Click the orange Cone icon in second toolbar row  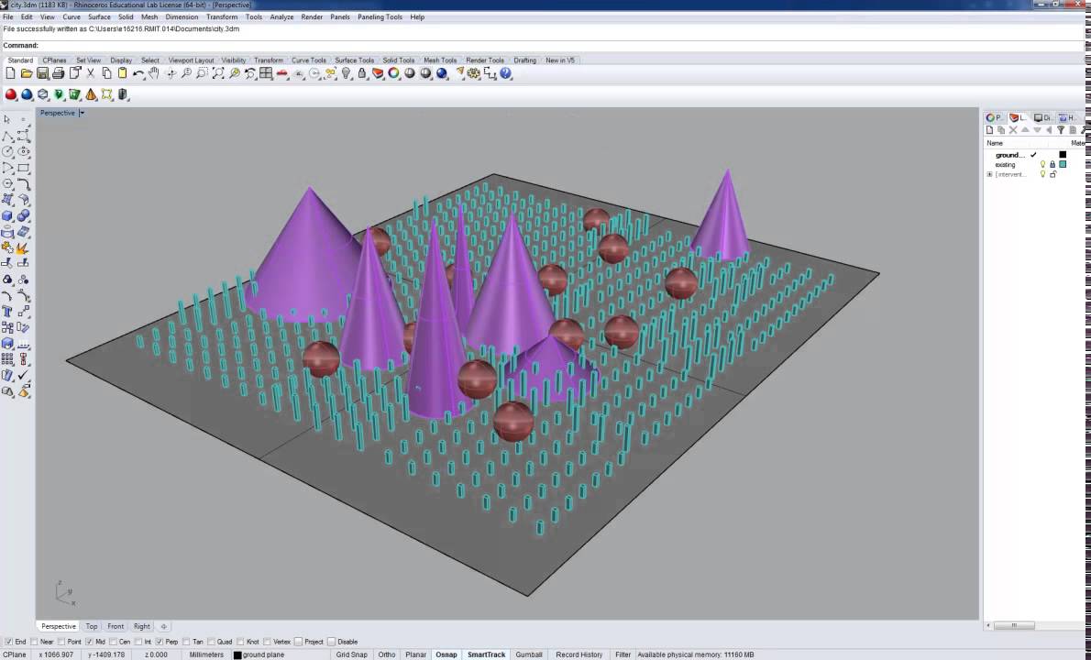91,94
